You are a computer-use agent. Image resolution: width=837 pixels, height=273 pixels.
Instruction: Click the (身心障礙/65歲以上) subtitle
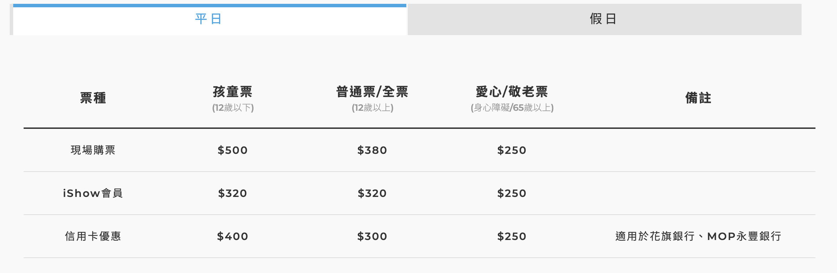pyautogui.click(x=512, y=108)
